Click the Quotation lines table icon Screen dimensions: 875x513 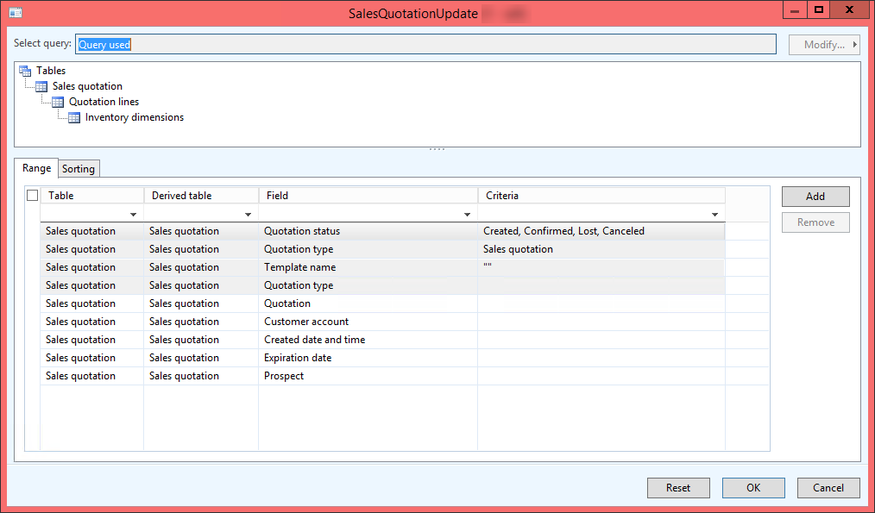(x=58, y=102)
